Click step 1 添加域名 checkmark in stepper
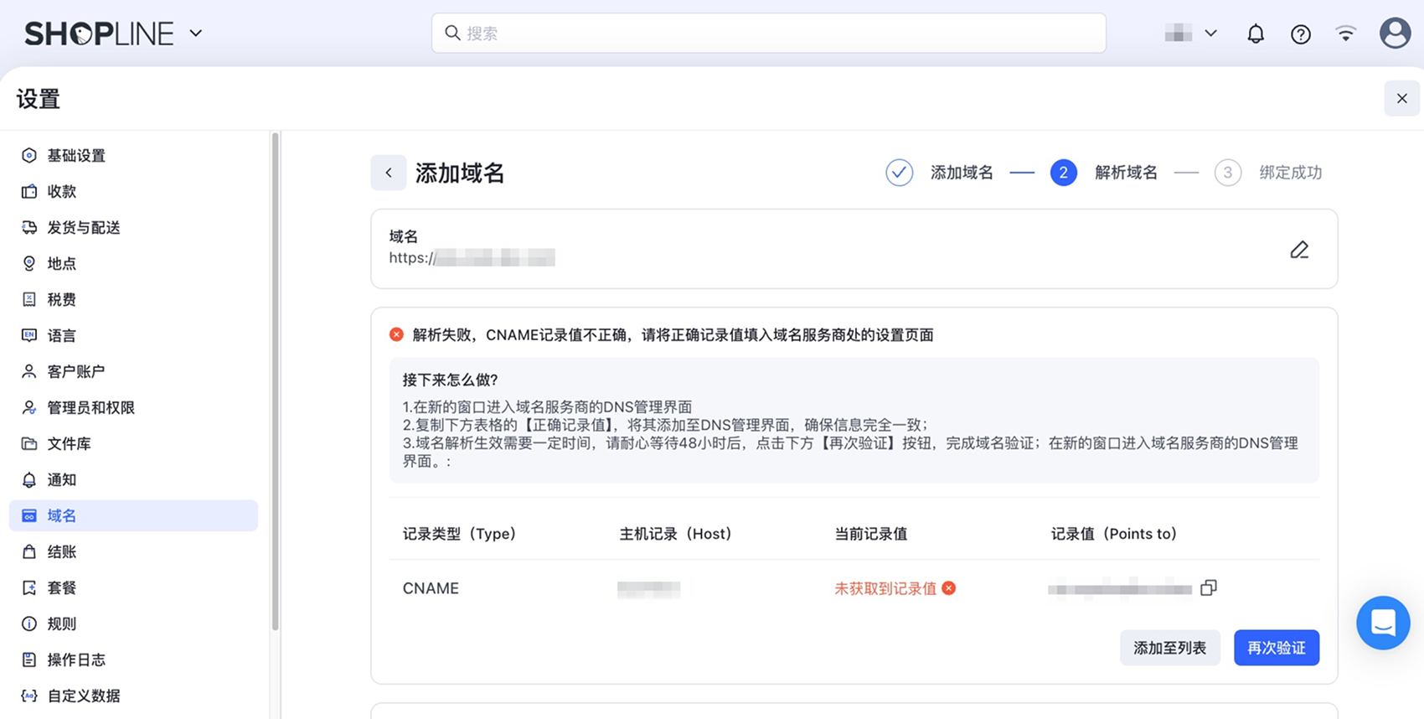 [x=899, y=173]
